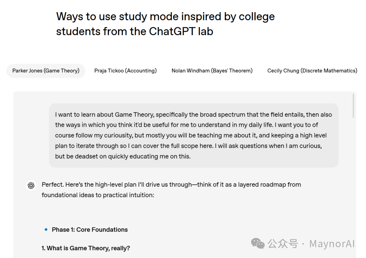
Task: Click the "Ways to use study mode" heading
Action: click(x=165, y=17)
